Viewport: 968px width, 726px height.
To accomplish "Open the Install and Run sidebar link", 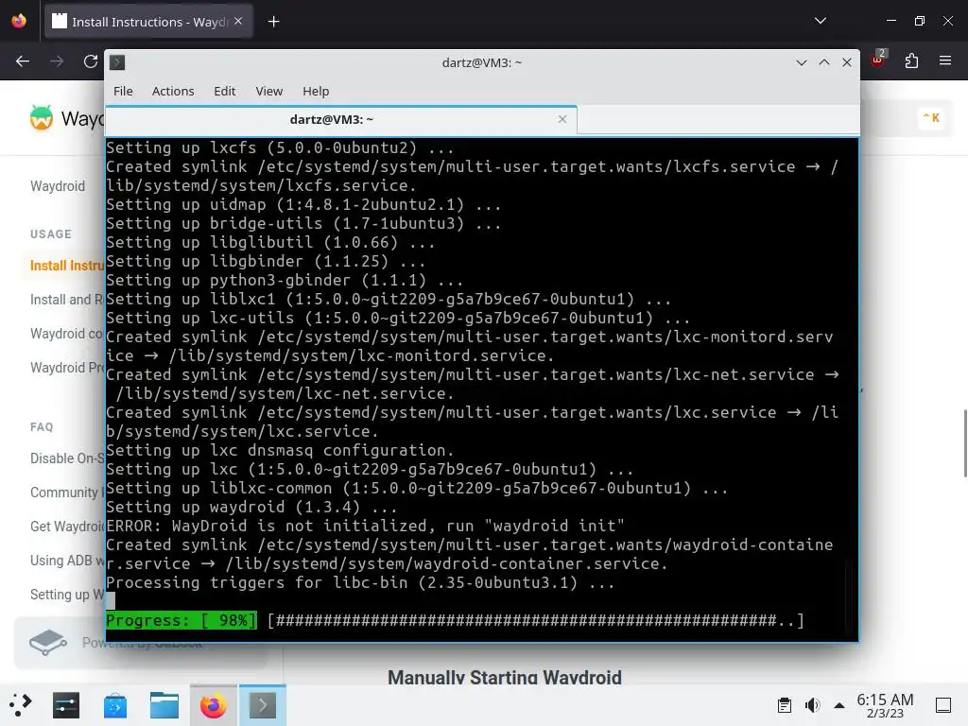I will 67,300.
